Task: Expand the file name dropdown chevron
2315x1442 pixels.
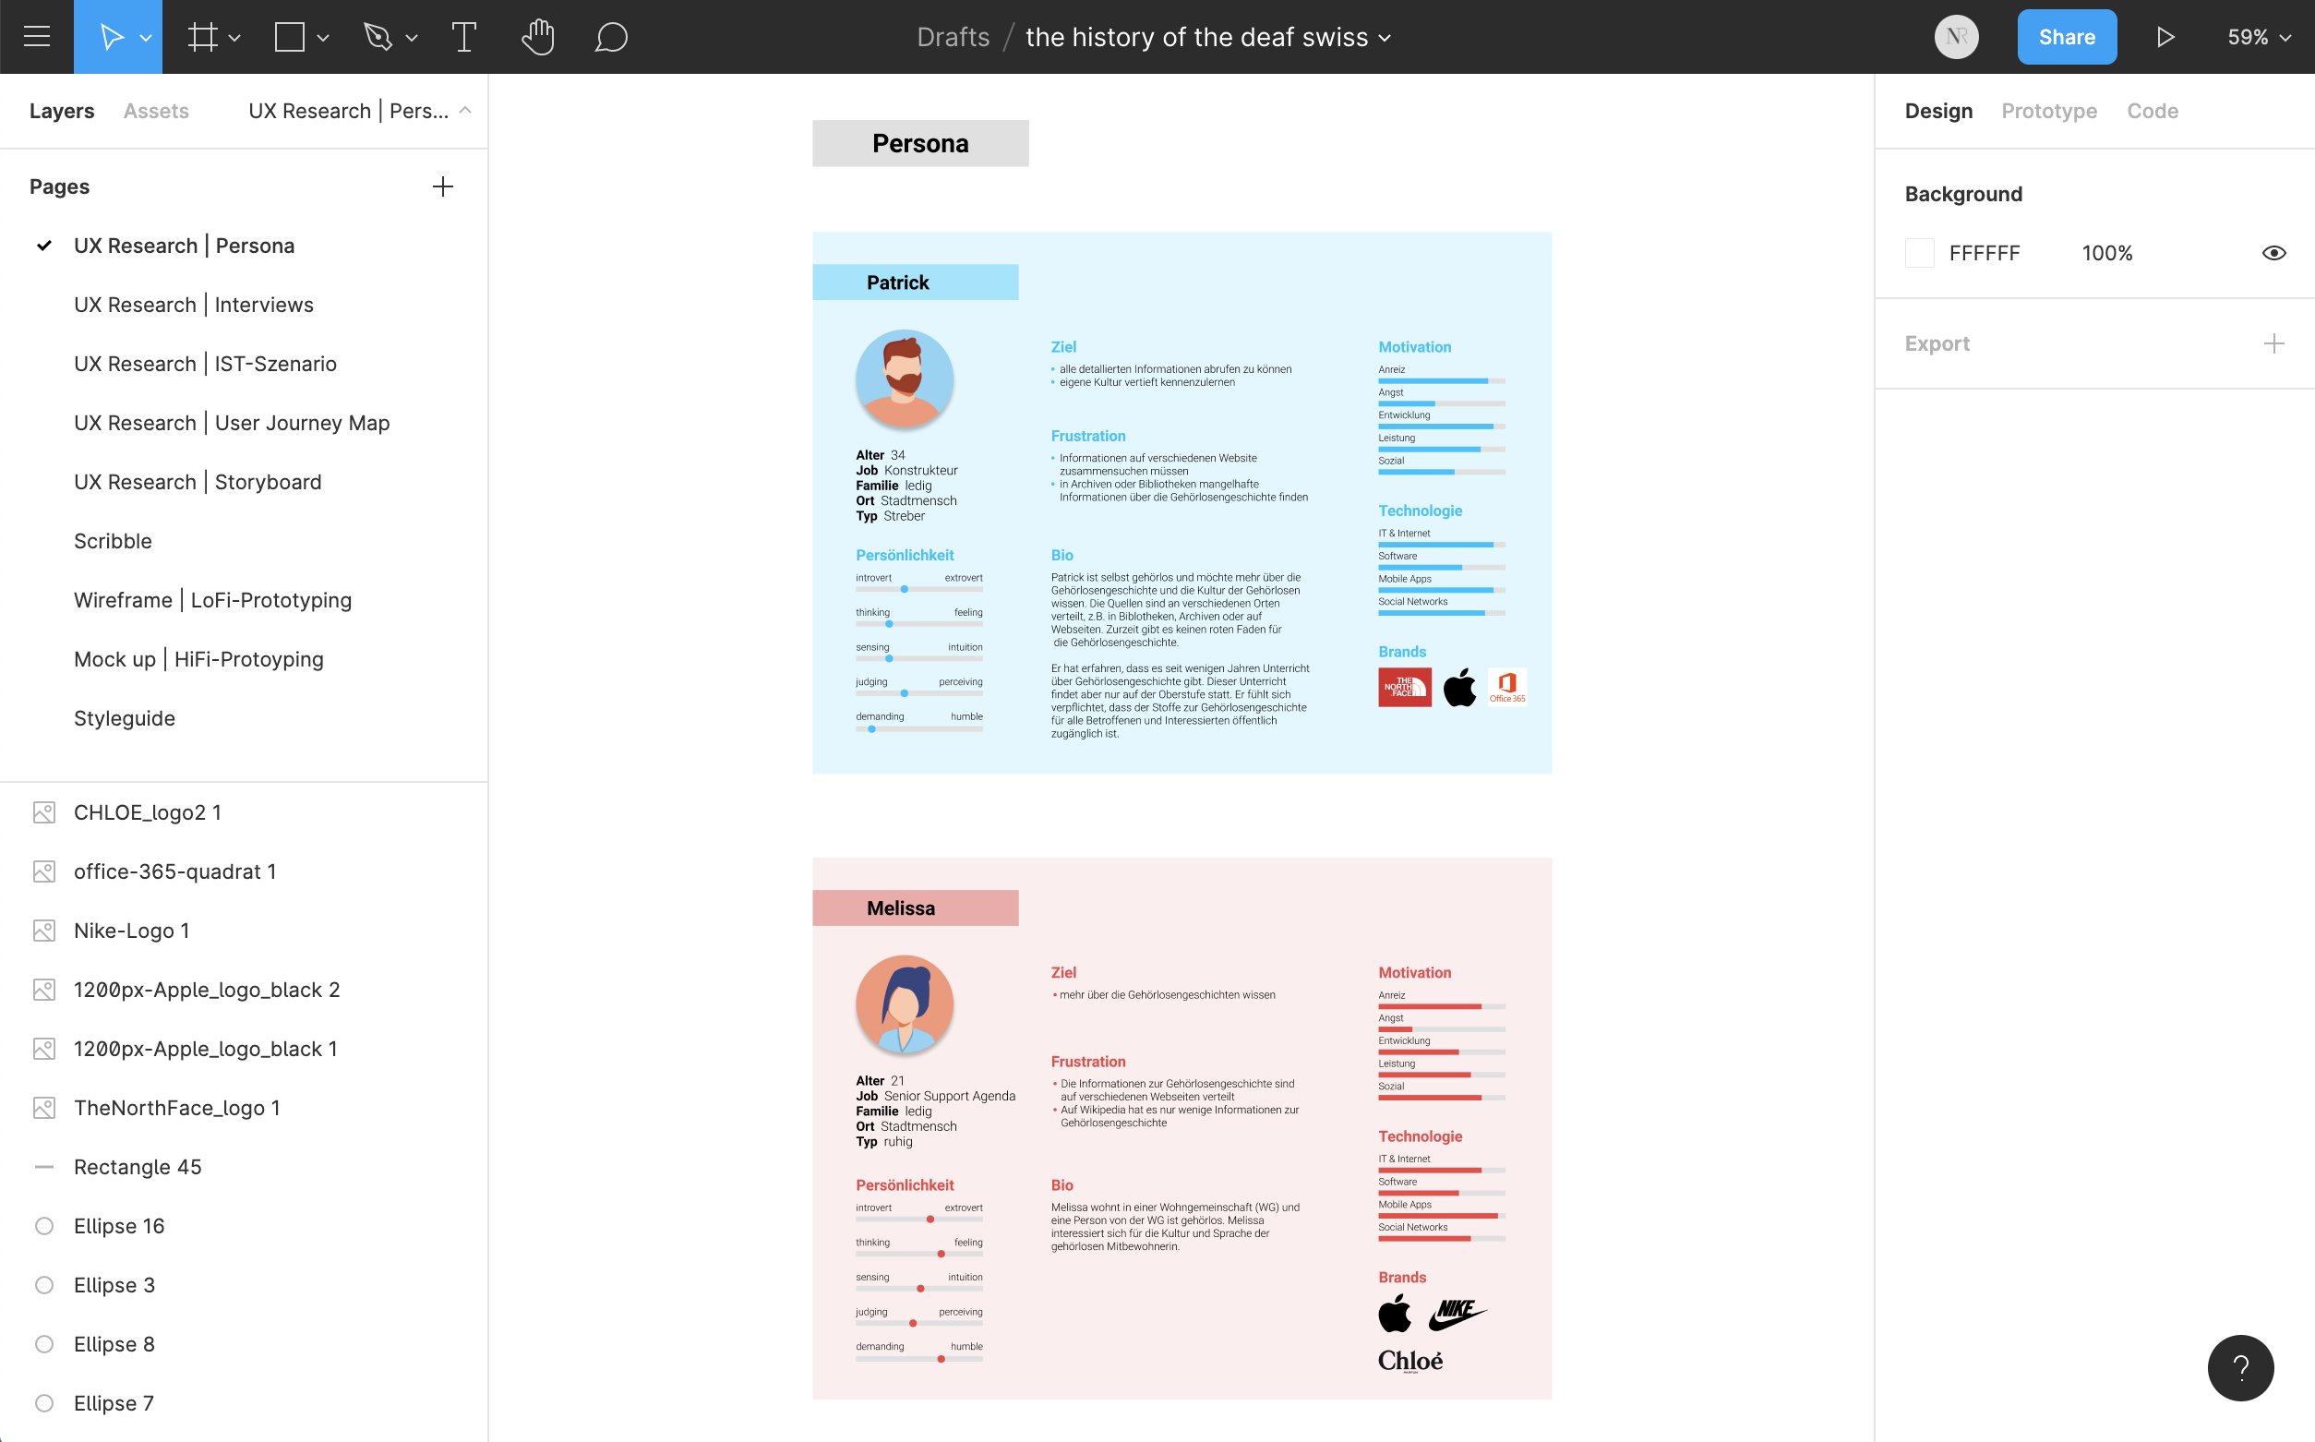Action: [x=1385, y=38]
